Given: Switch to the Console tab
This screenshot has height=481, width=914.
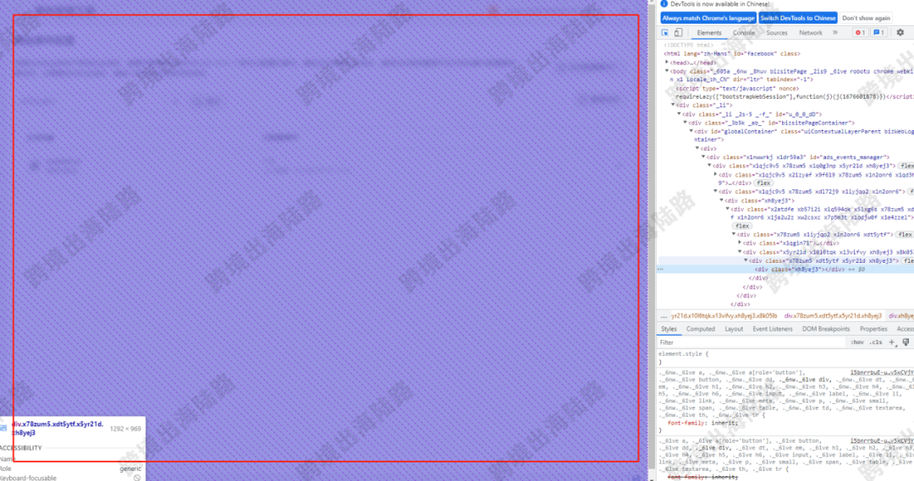Looking at the screenshot, I should tap(744, 33).
